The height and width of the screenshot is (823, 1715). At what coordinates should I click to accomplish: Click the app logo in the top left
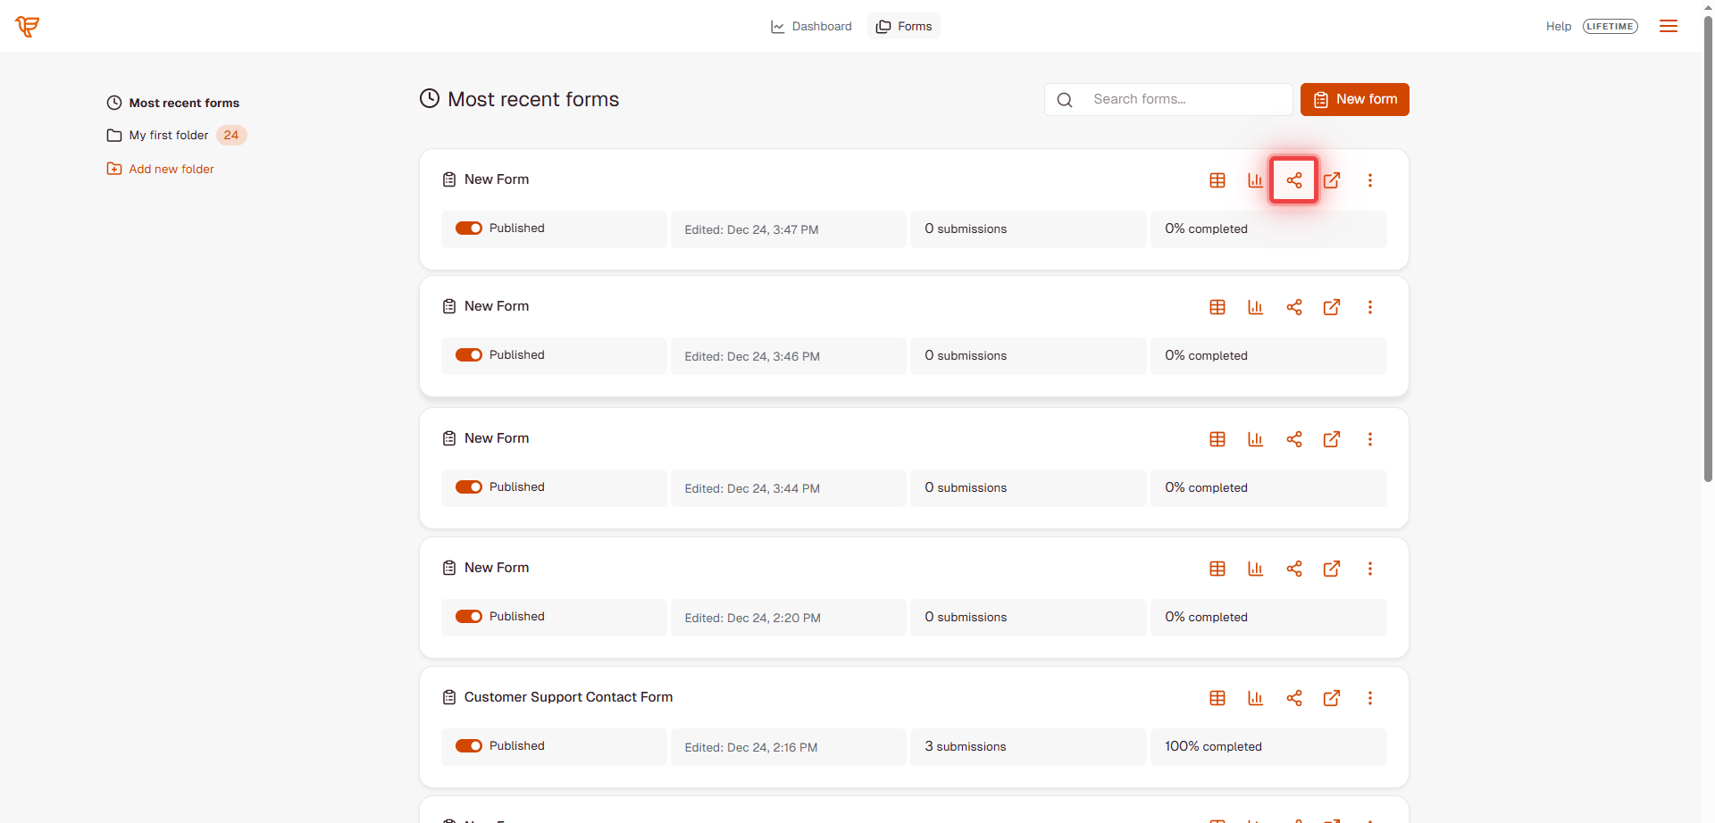pyautogui.click(x=27, y=26)
